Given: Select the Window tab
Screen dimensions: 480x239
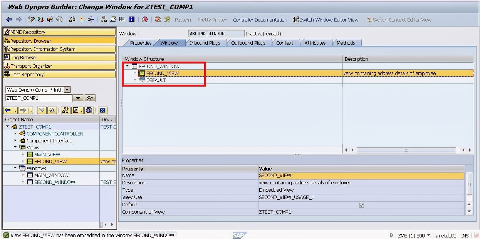Looking at the screenshot, I should [169, 43].
